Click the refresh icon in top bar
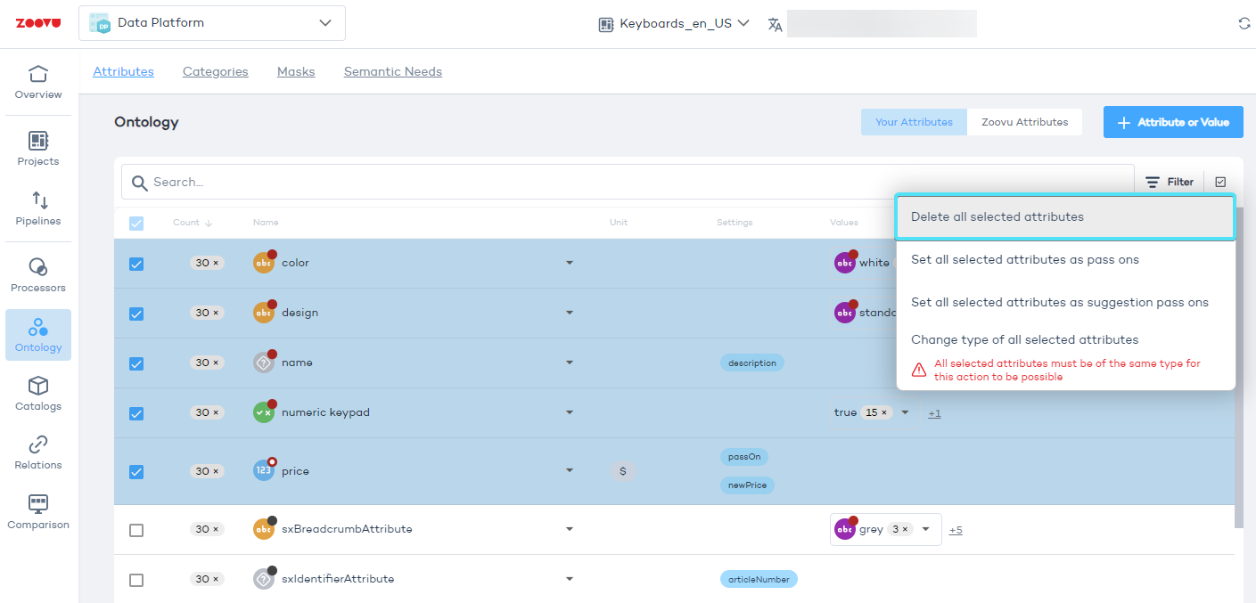 pos(1244,24)
